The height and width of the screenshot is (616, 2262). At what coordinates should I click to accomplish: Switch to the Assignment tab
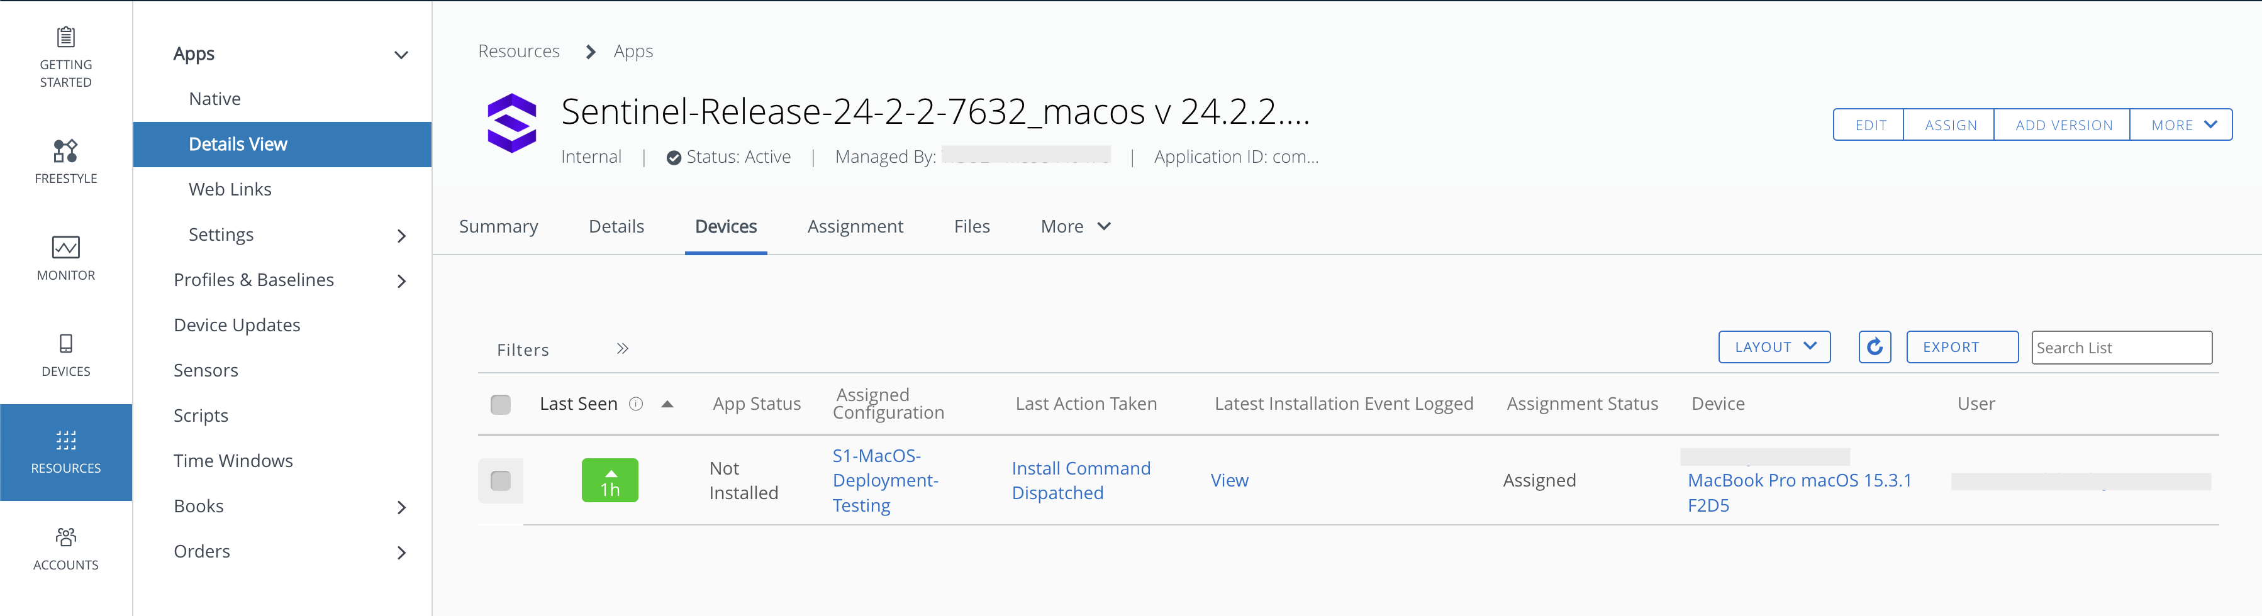[x=855, y=226]
